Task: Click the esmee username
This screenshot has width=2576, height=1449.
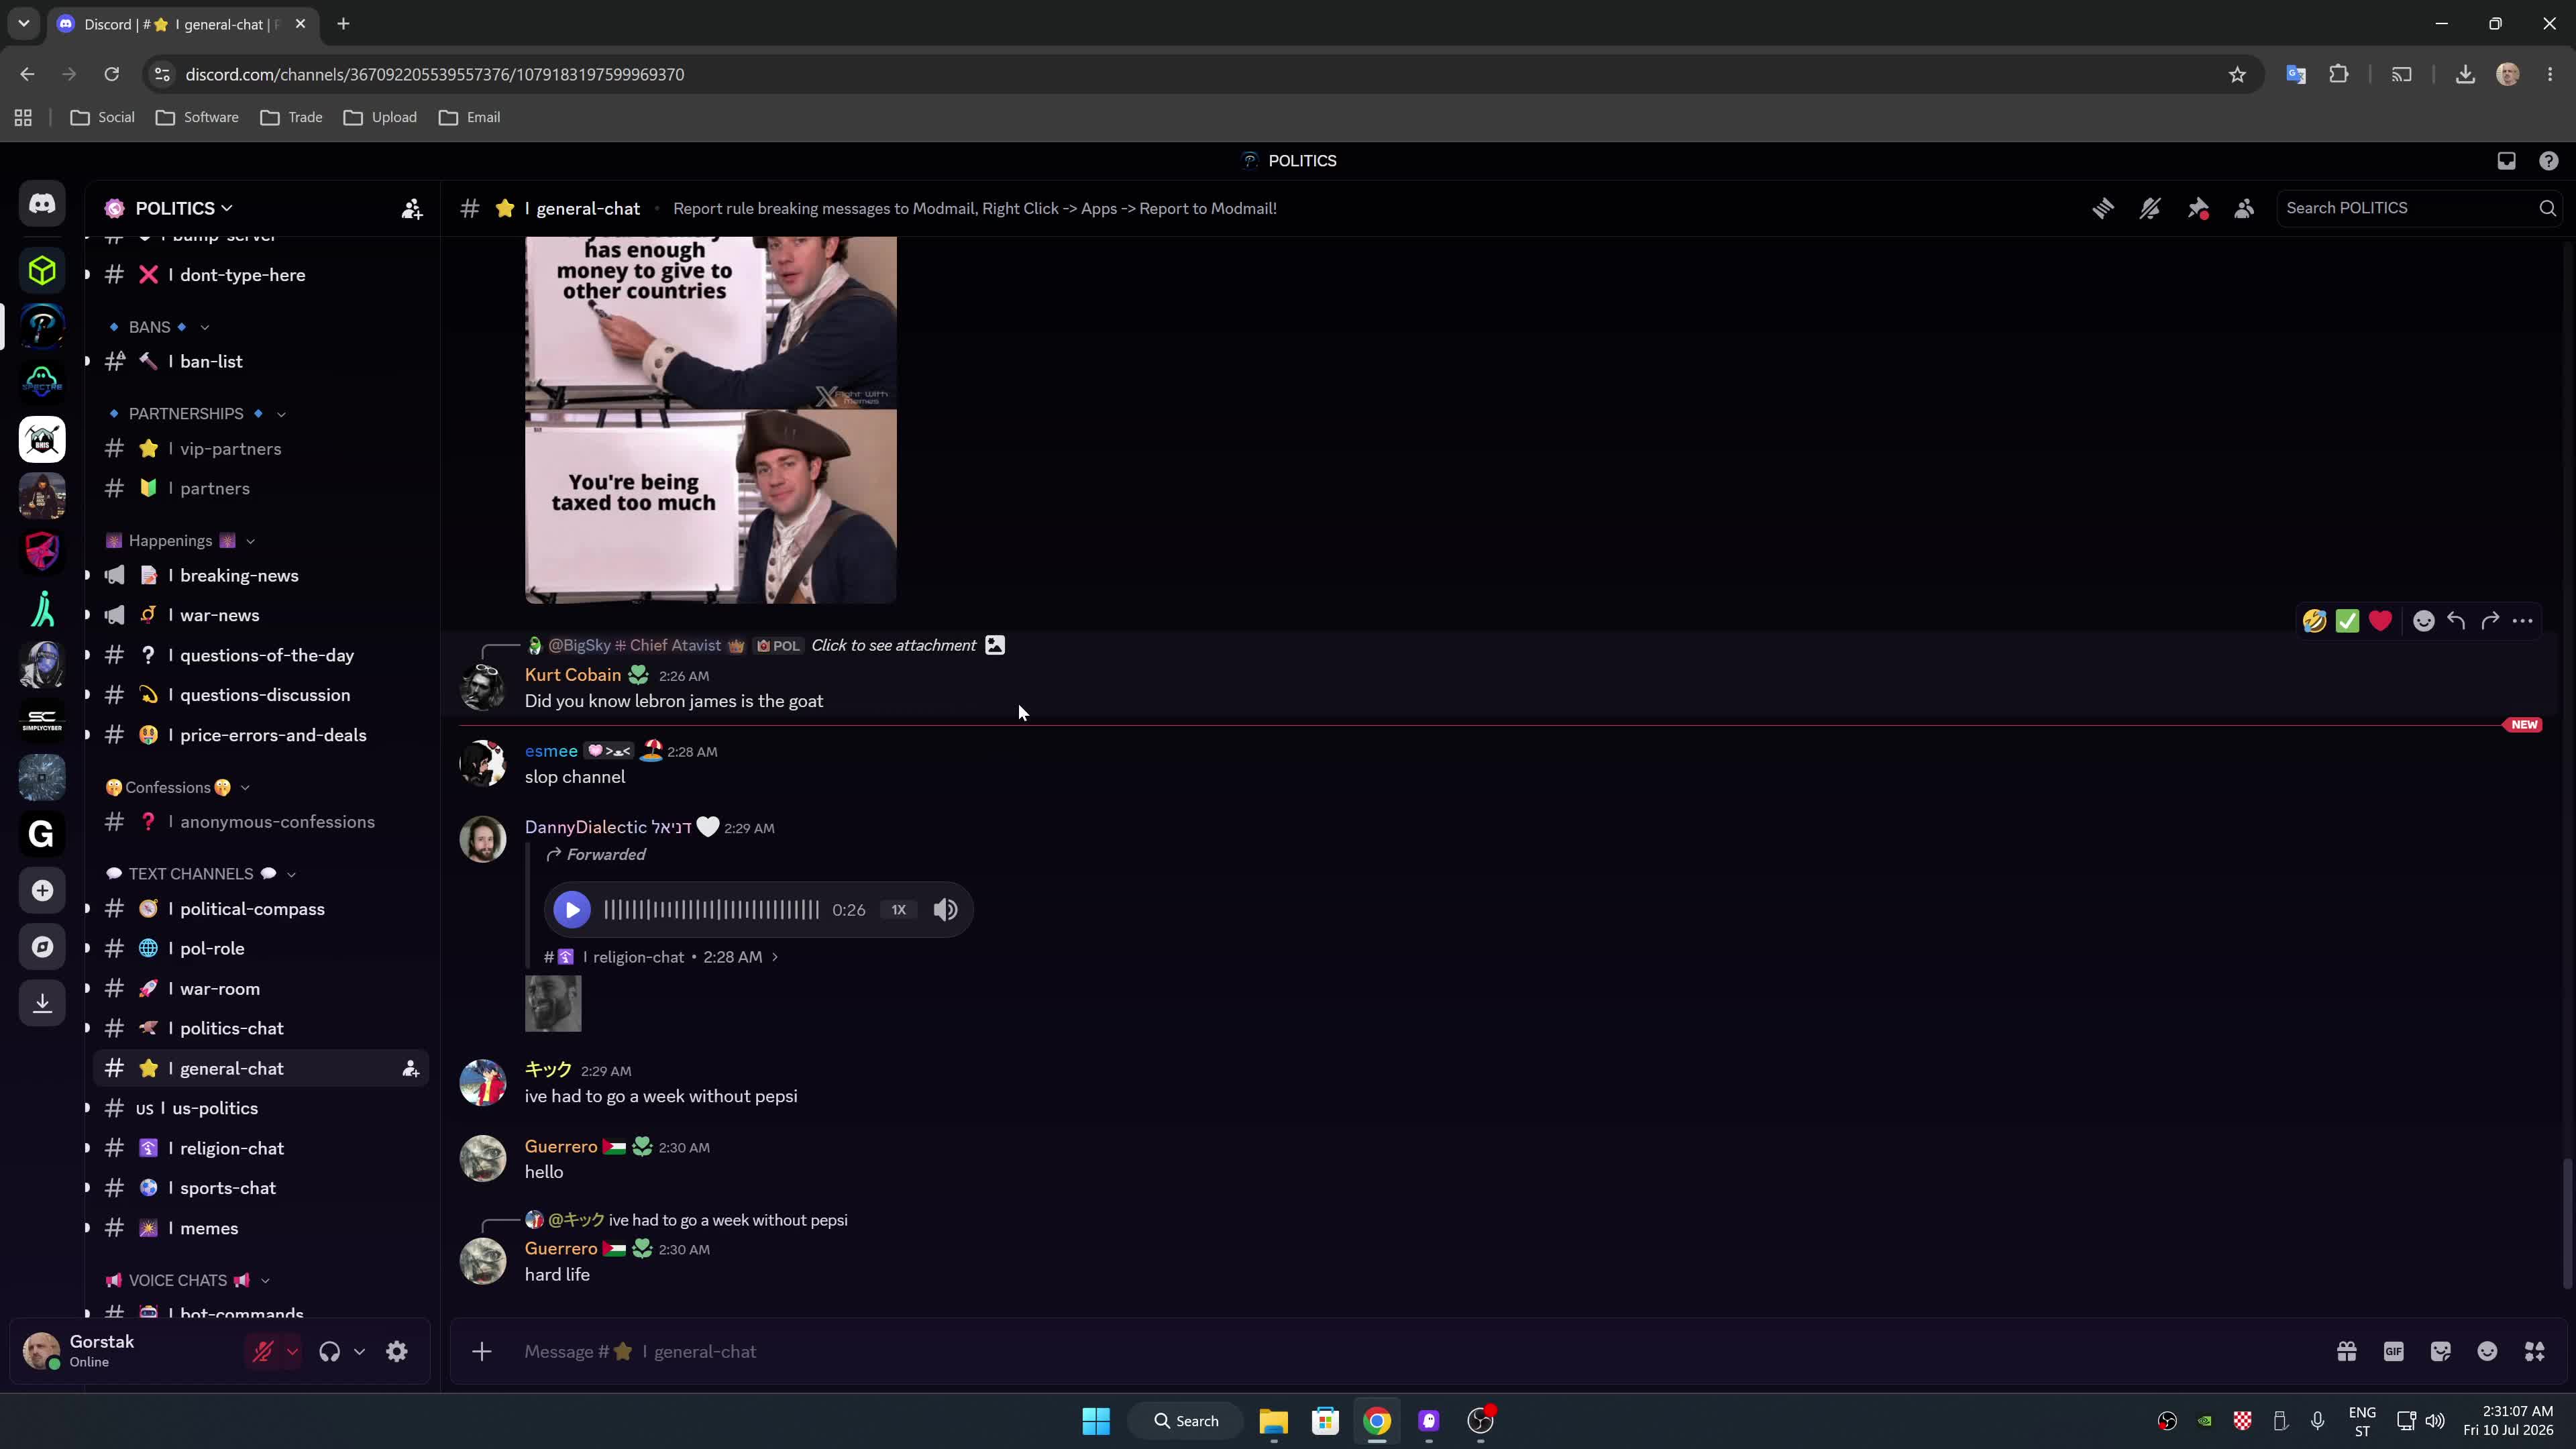Action: (x=551, y=751)
